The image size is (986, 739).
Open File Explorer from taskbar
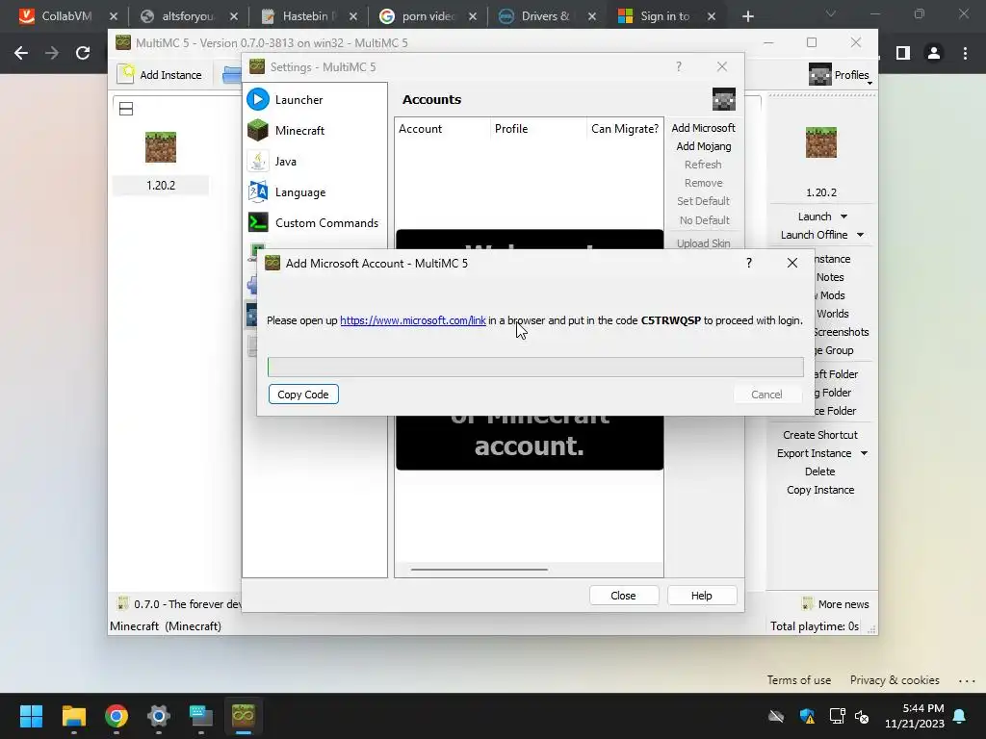[73, 716]
